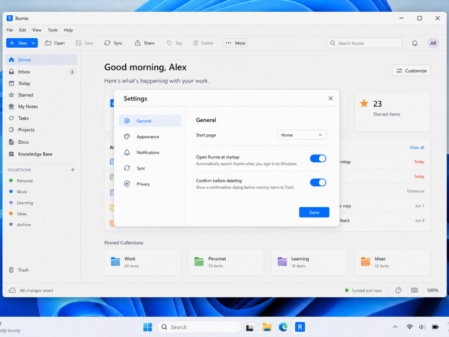Open the Help menu
449x337 pixels.
(x=68, y=30)
